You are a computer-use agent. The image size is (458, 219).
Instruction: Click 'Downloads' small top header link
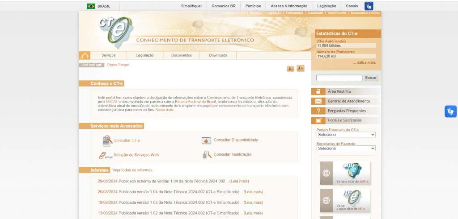point(315,13)
